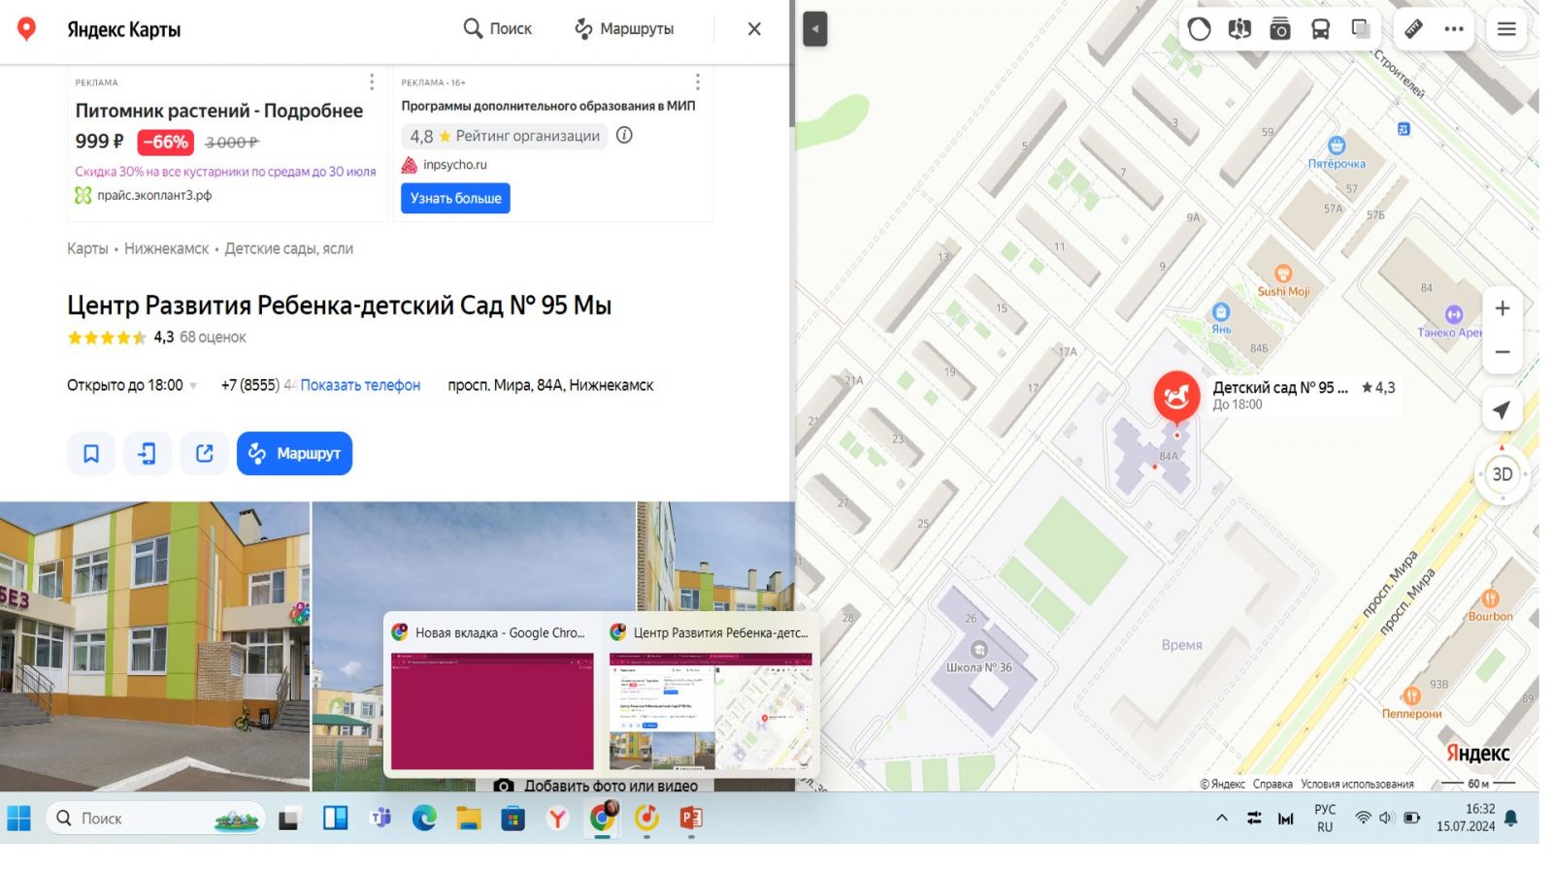Click the share place icon
The width and height of the screenshot is (1553, 869).
[204, 454]
